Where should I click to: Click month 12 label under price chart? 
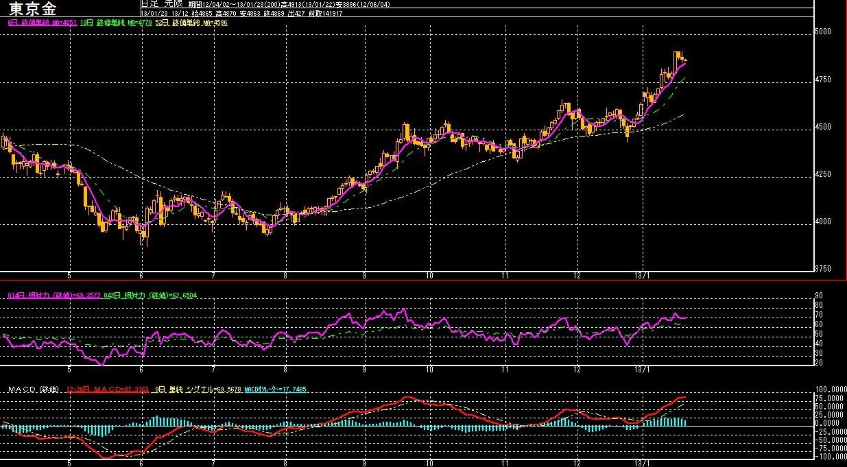tap(577, 275)
